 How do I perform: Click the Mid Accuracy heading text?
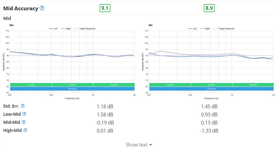[x=21, y=8]
